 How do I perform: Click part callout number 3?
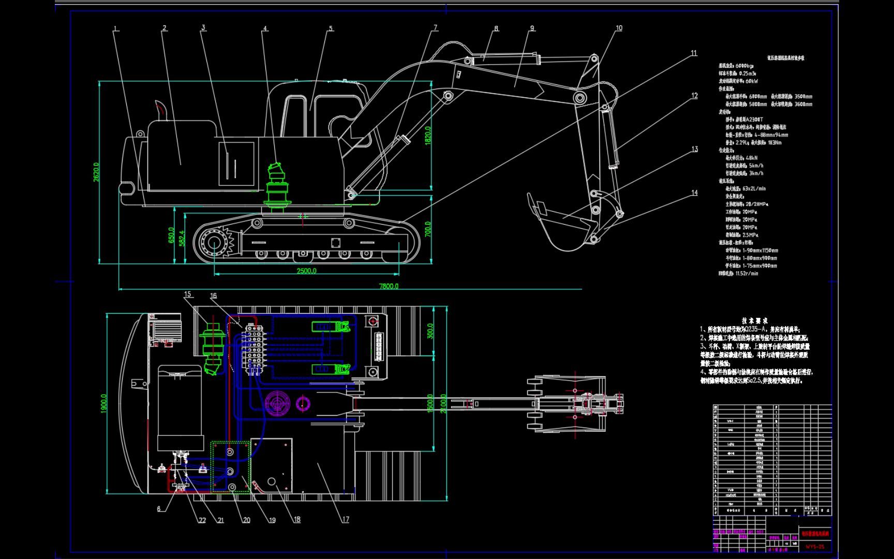click(203, 27)
